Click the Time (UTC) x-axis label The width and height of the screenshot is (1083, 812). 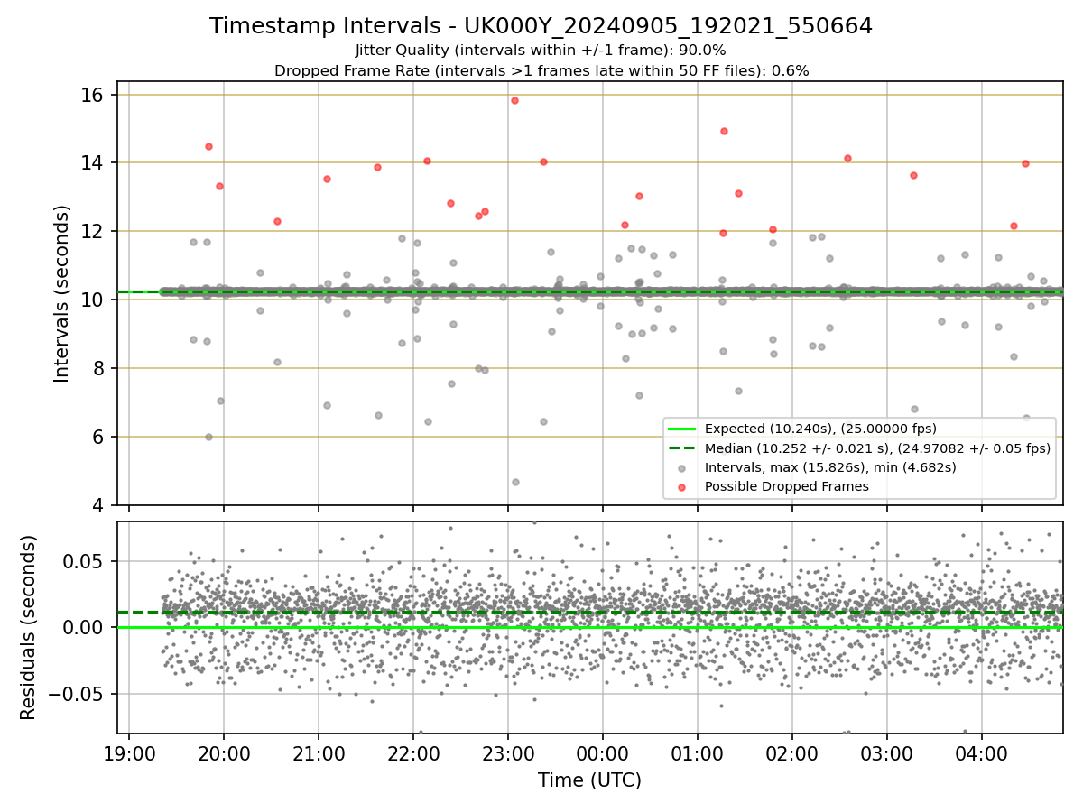[x=589, y=780]
